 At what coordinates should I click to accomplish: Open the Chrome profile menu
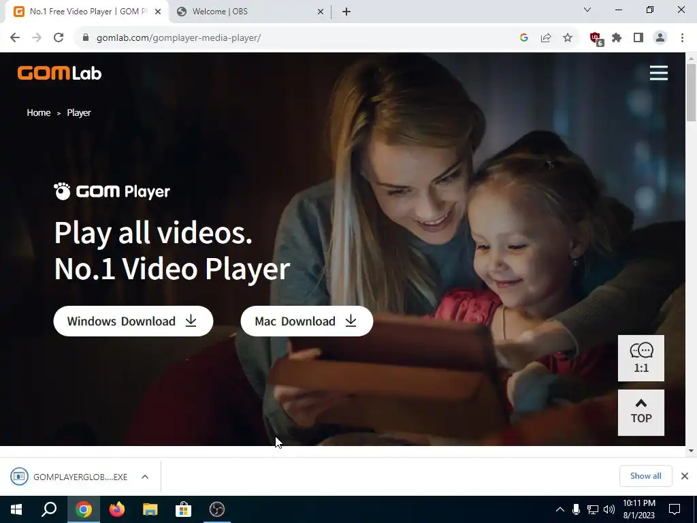(660, 38)
